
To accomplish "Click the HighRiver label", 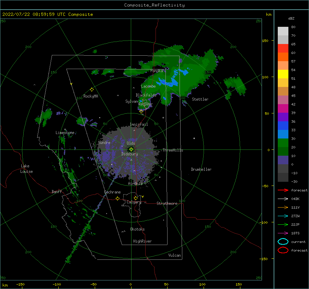I will pyautogui.click(x=142, y=241).
